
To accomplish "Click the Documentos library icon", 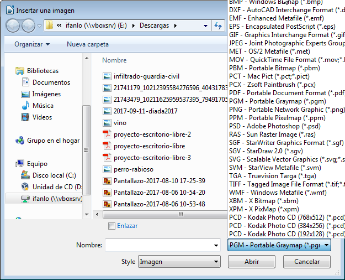I will (25, 82).
